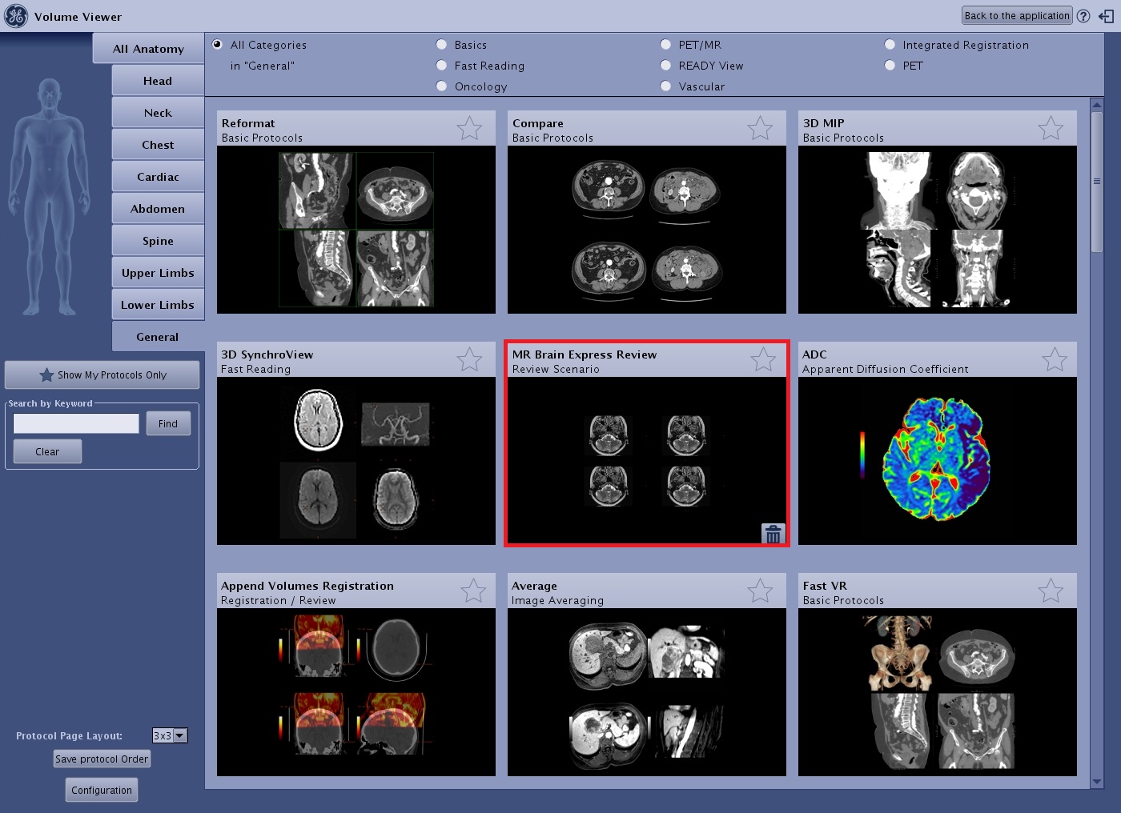Click the star on 3D MIP protocol
This screenshot has height=813, width=1121.
pos(1051,128)
